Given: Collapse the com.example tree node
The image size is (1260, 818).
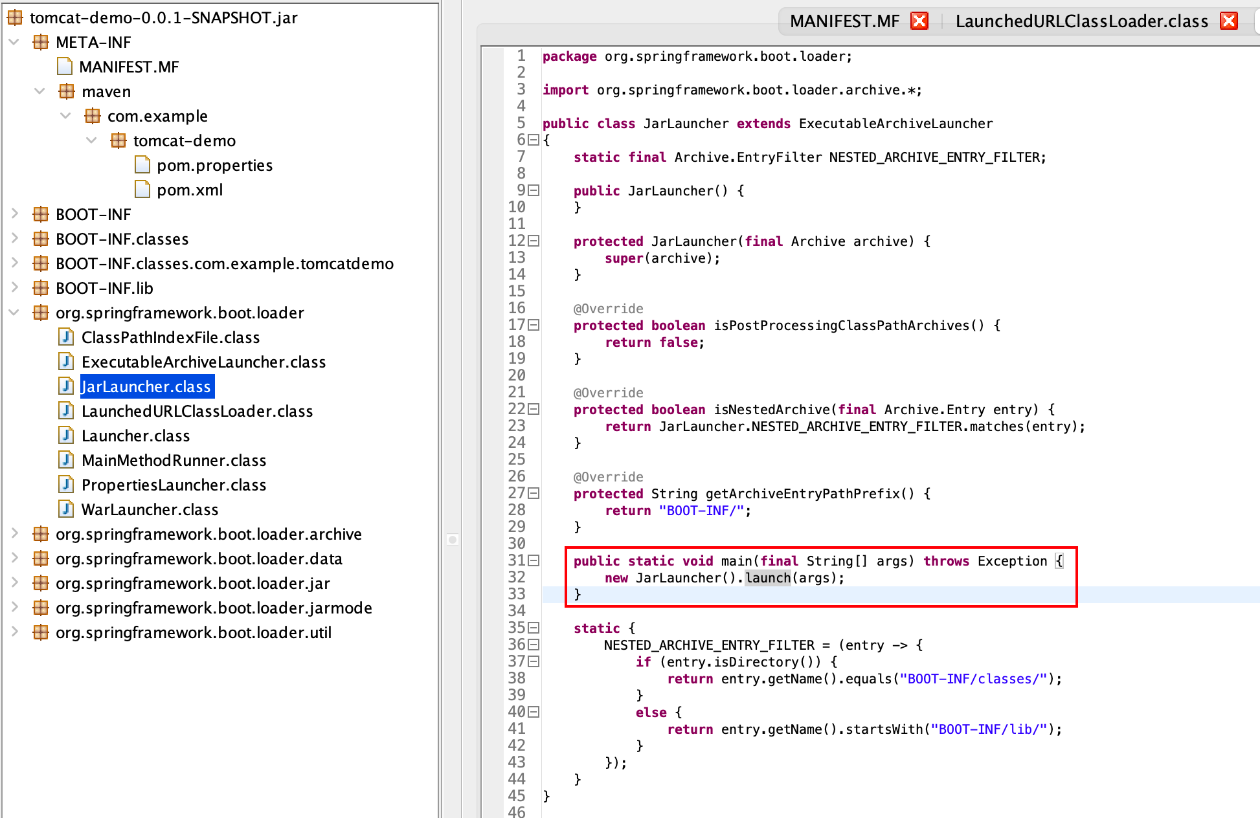Looking at the screenshot, I should click(x=65, y=116).
